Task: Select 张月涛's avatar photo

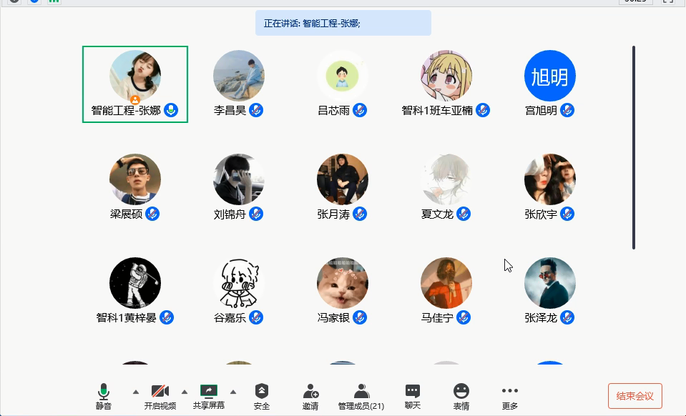Action: coord(343,179)
